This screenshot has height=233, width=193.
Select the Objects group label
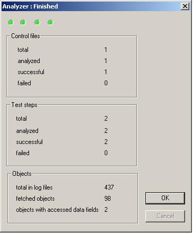22,174
